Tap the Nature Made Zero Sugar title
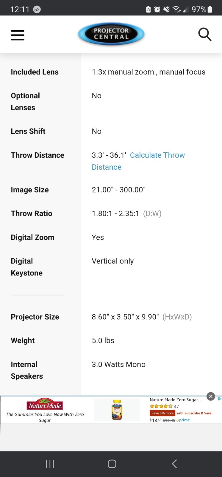Image resolution: width=222 pixels, height=477 pixels. pos(176,400)
